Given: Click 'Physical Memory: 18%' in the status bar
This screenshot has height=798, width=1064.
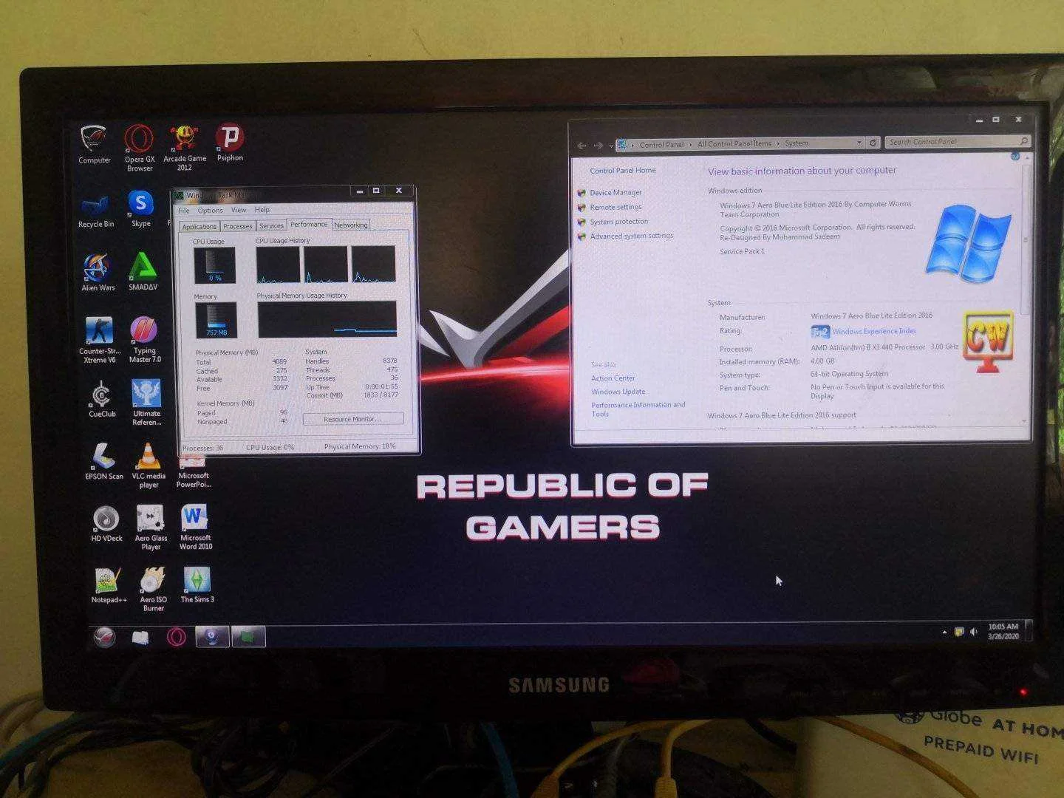Looking at the screenshot, I should 360,446.
